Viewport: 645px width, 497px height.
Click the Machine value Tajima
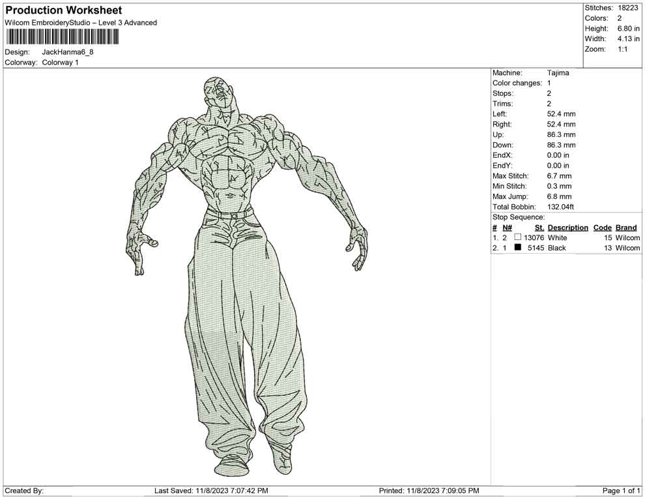pos(558,73)
